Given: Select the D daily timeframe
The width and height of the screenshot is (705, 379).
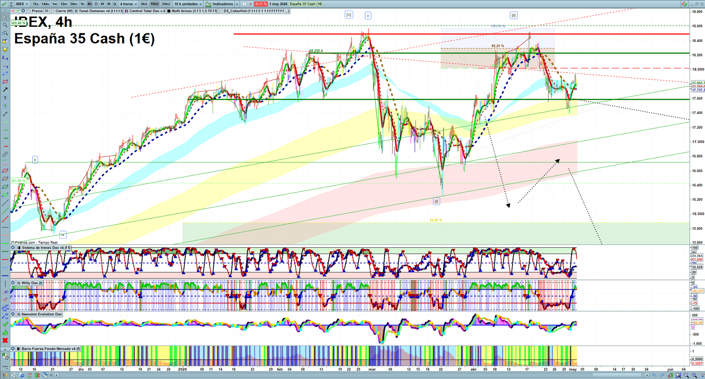Looking at the screenshot, I should [96, 4].
